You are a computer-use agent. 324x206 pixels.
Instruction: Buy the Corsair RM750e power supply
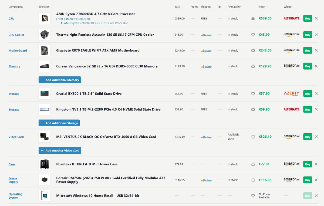pyautogui.click(x=308, y=180)
